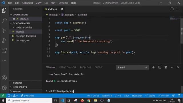
Task: Click ESLint status bar item
Action: [x=150, y=96]
